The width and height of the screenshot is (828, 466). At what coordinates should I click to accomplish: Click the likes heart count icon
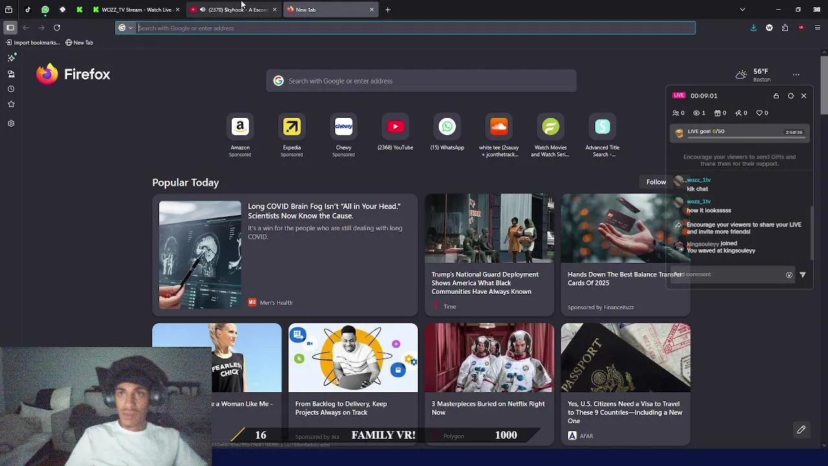tap(759, 113)
